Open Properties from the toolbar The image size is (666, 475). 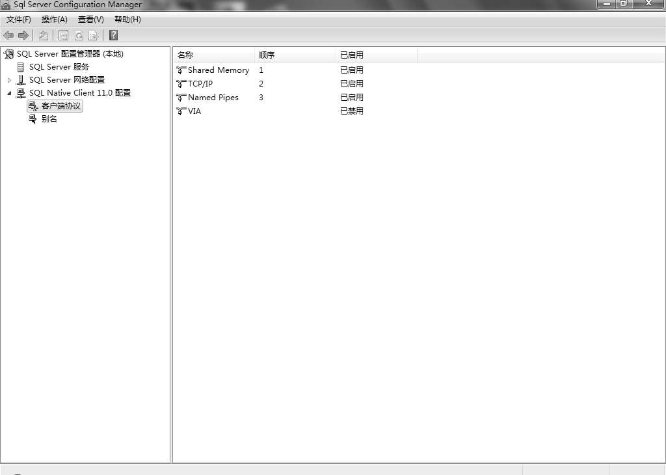pyautogui.click(x=63, y=35)
